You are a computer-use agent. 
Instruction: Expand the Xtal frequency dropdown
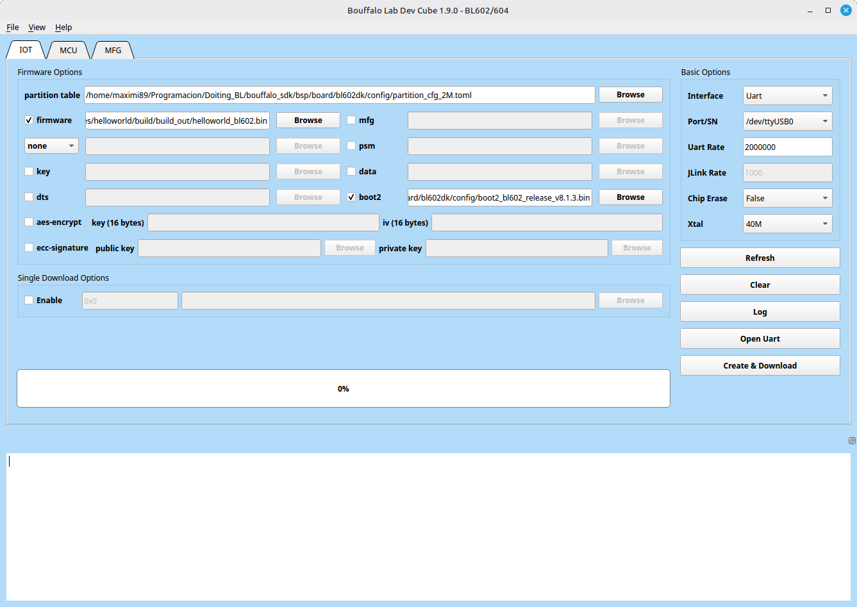click(x=787, y=224)
